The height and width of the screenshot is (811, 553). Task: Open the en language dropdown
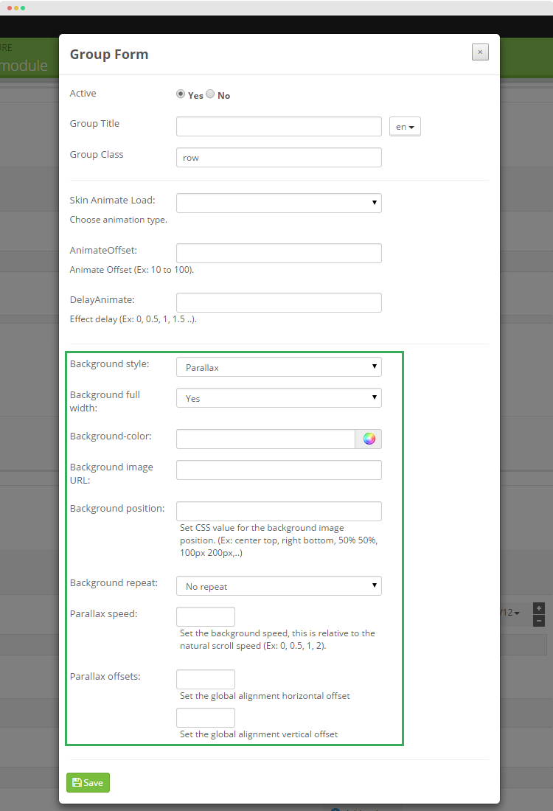point(405,126)
